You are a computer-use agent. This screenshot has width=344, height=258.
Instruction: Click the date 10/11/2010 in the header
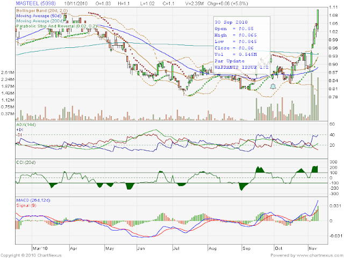[76, 4]
